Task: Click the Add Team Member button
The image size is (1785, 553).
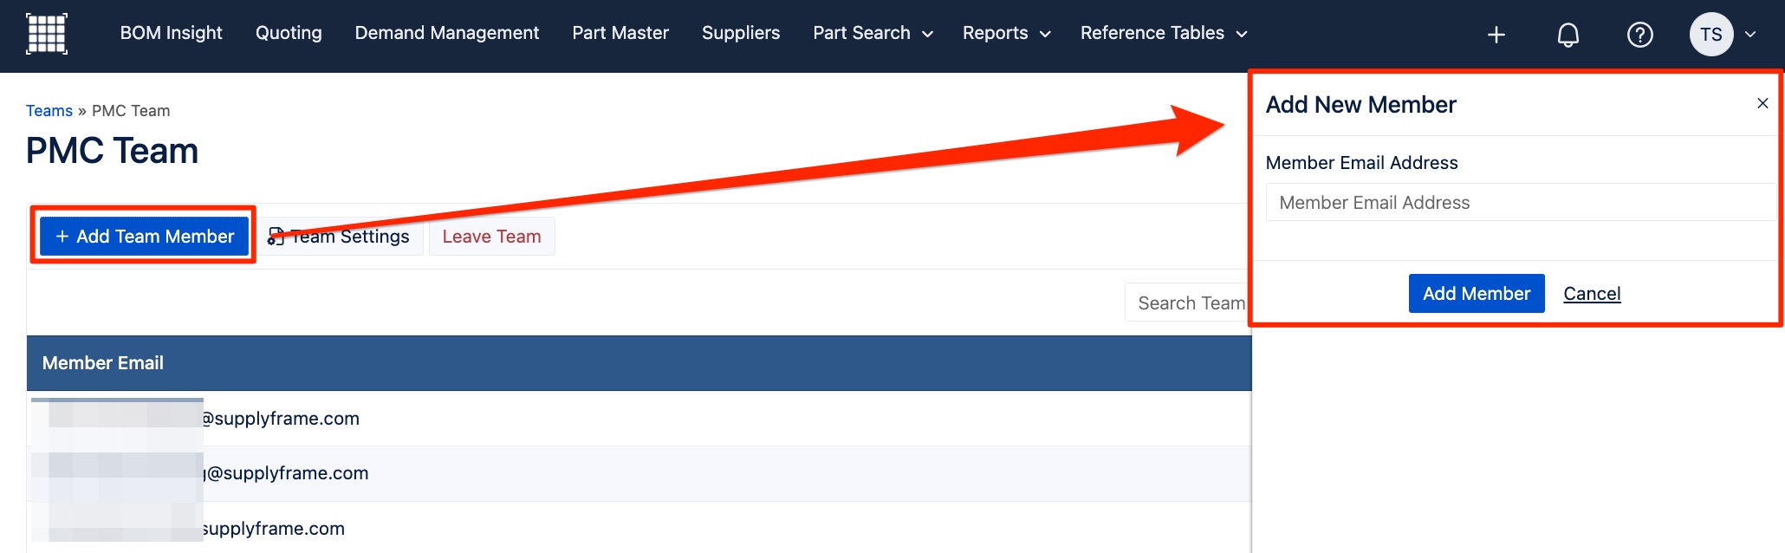Action: (x=144, y=237)
